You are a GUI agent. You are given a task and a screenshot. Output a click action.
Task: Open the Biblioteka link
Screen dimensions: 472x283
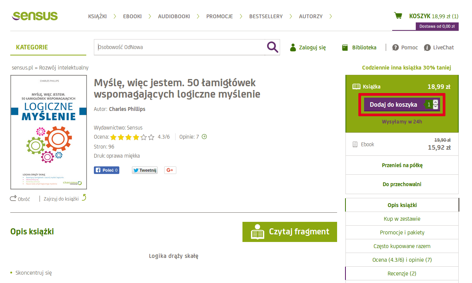point(364,47)
